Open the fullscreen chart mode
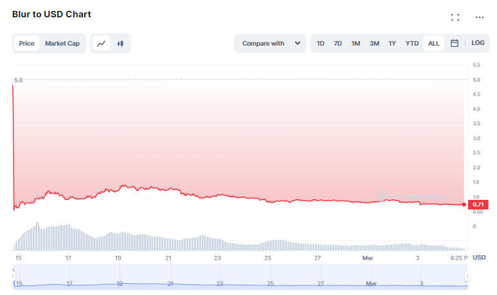 click(x=455, y=17)
